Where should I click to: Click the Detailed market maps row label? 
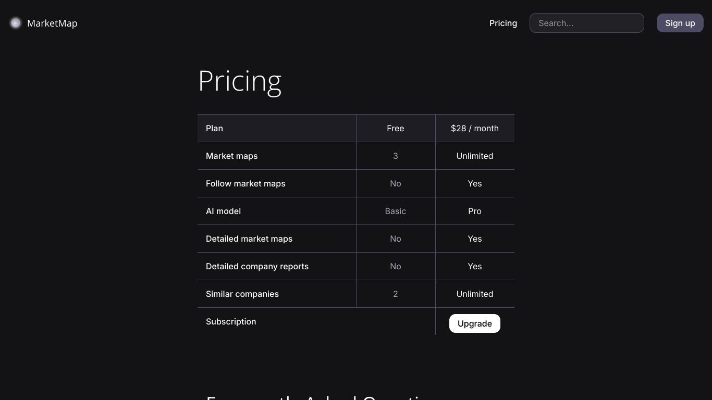(249, 239)
